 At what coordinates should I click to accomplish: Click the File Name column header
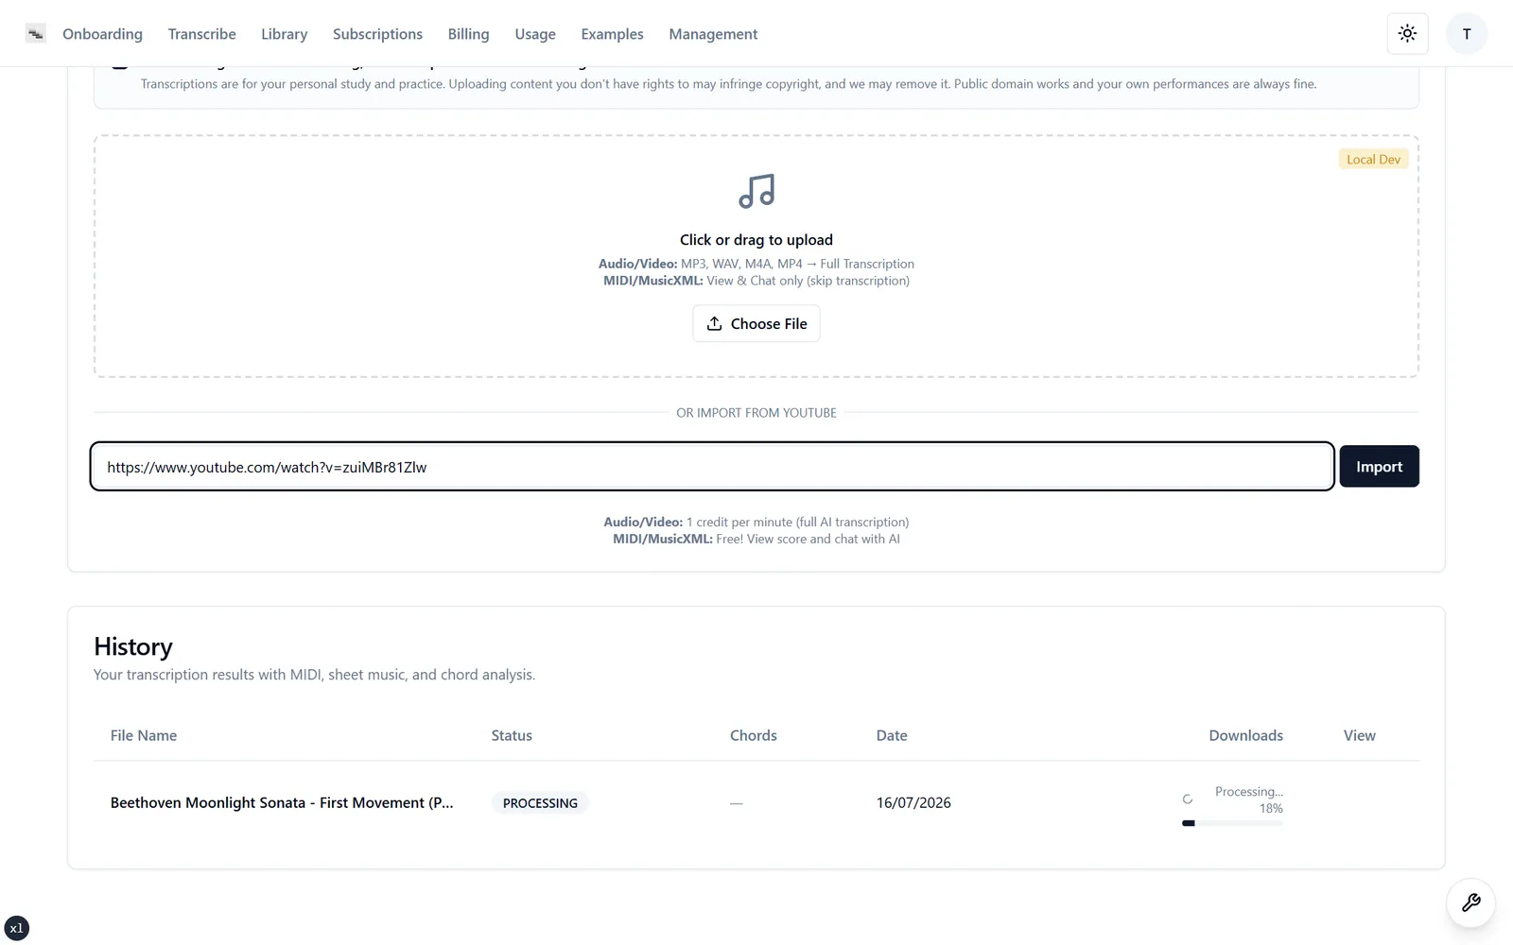(144, 735)
